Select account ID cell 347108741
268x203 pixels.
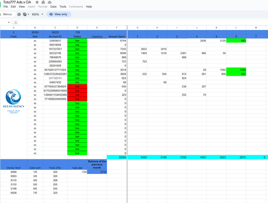(x=55, y=78)
